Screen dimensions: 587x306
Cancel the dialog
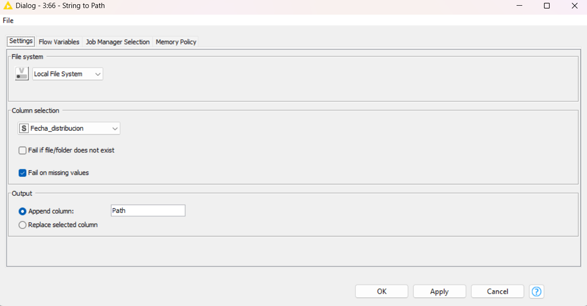coord(497,291)
